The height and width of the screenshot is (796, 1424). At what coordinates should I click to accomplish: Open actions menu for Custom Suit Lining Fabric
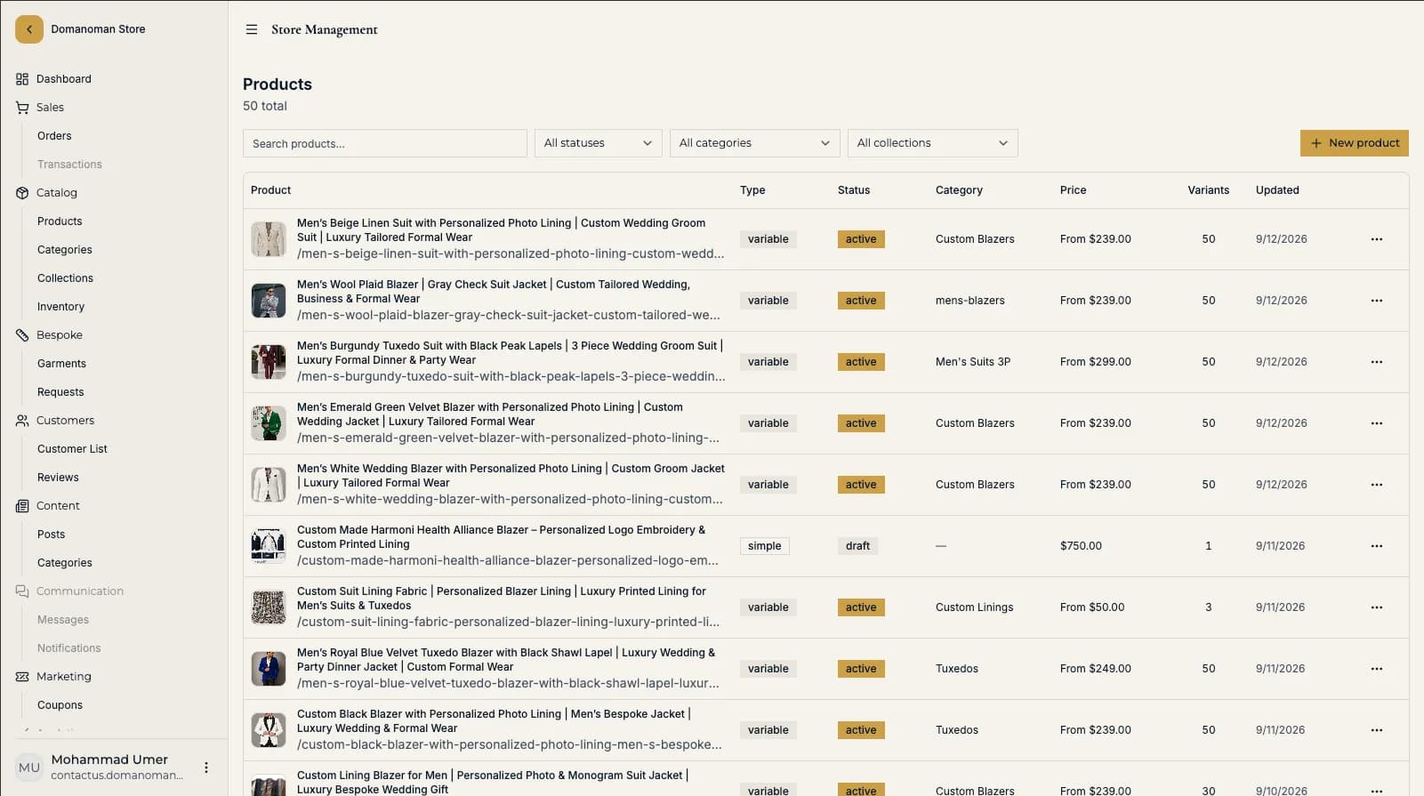[x=1377, y=607]
